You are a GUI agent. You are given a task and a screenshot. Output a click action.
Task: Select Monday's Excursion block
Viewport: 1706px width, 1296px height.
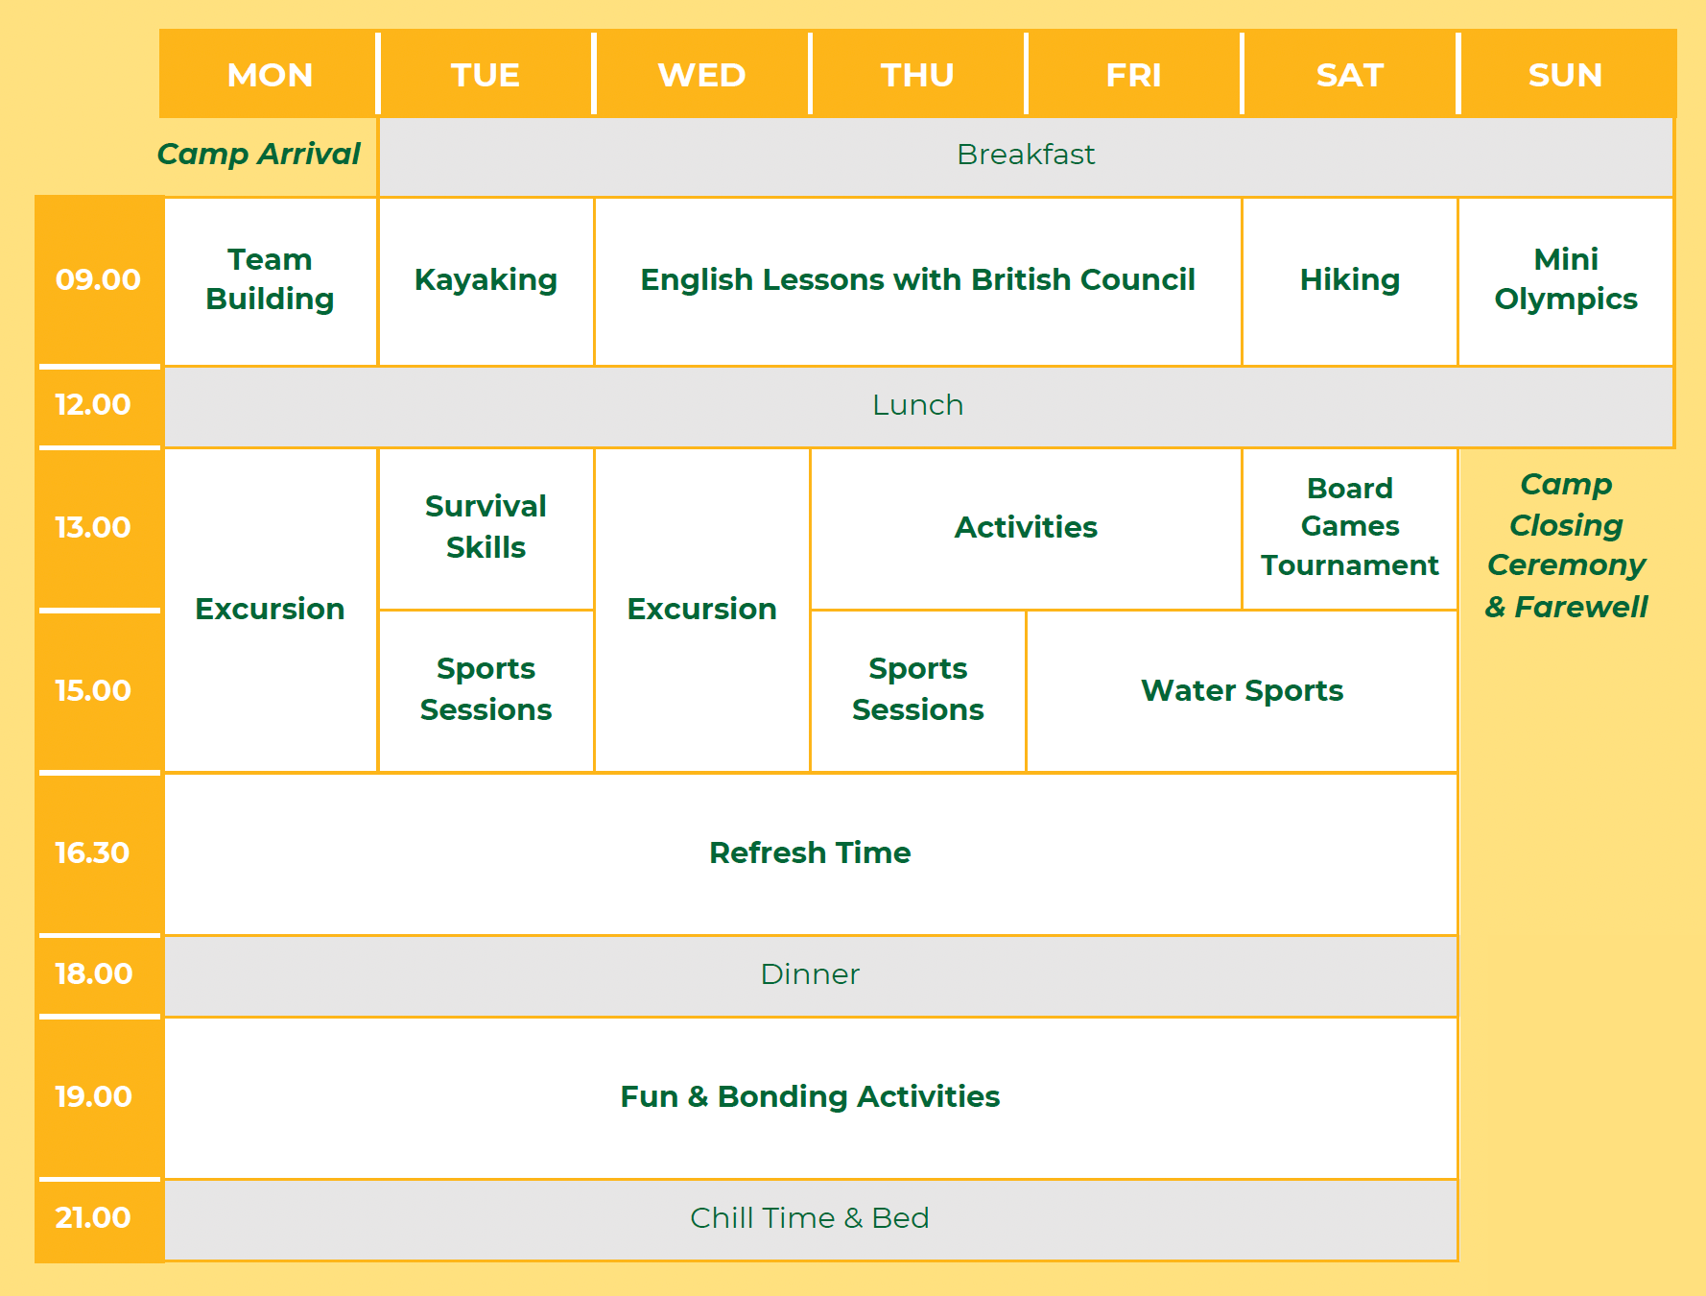point(270,609)
